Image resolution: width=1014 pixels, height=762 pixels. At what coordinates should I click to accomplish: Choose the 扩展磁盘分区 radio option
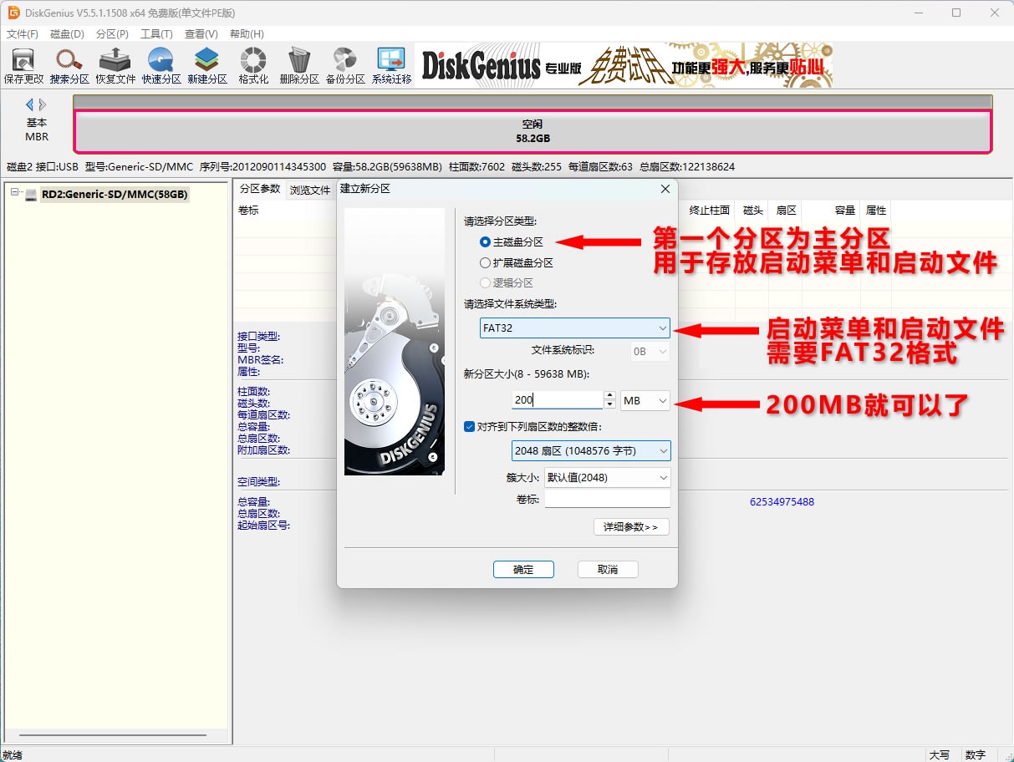coord(486,262)
